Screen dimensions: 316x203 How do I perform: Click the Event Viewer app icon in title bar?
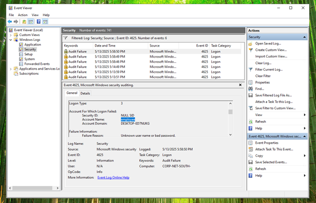[10, 8]
